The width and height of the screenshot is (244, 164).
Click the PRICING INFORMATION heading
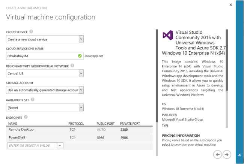point(181,136)
